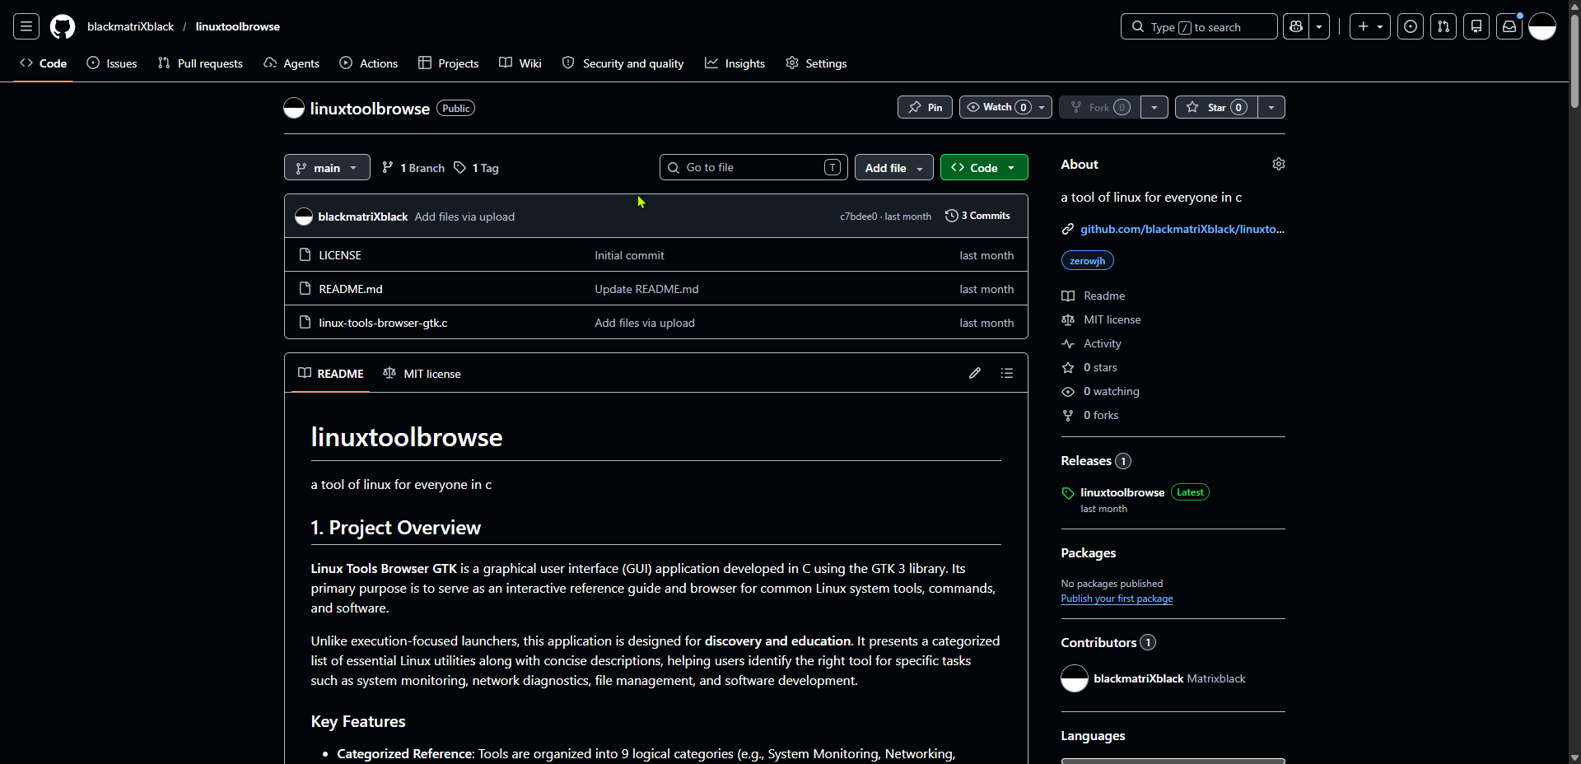This screenshot has width=1581, height=764.
Task: Toggle Watch on this repository
Action: click(1005, 107)
